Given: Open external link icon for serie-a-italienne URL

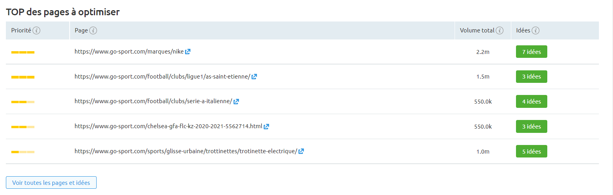Looking at the screenshot, I should click(x=236, y=102).
